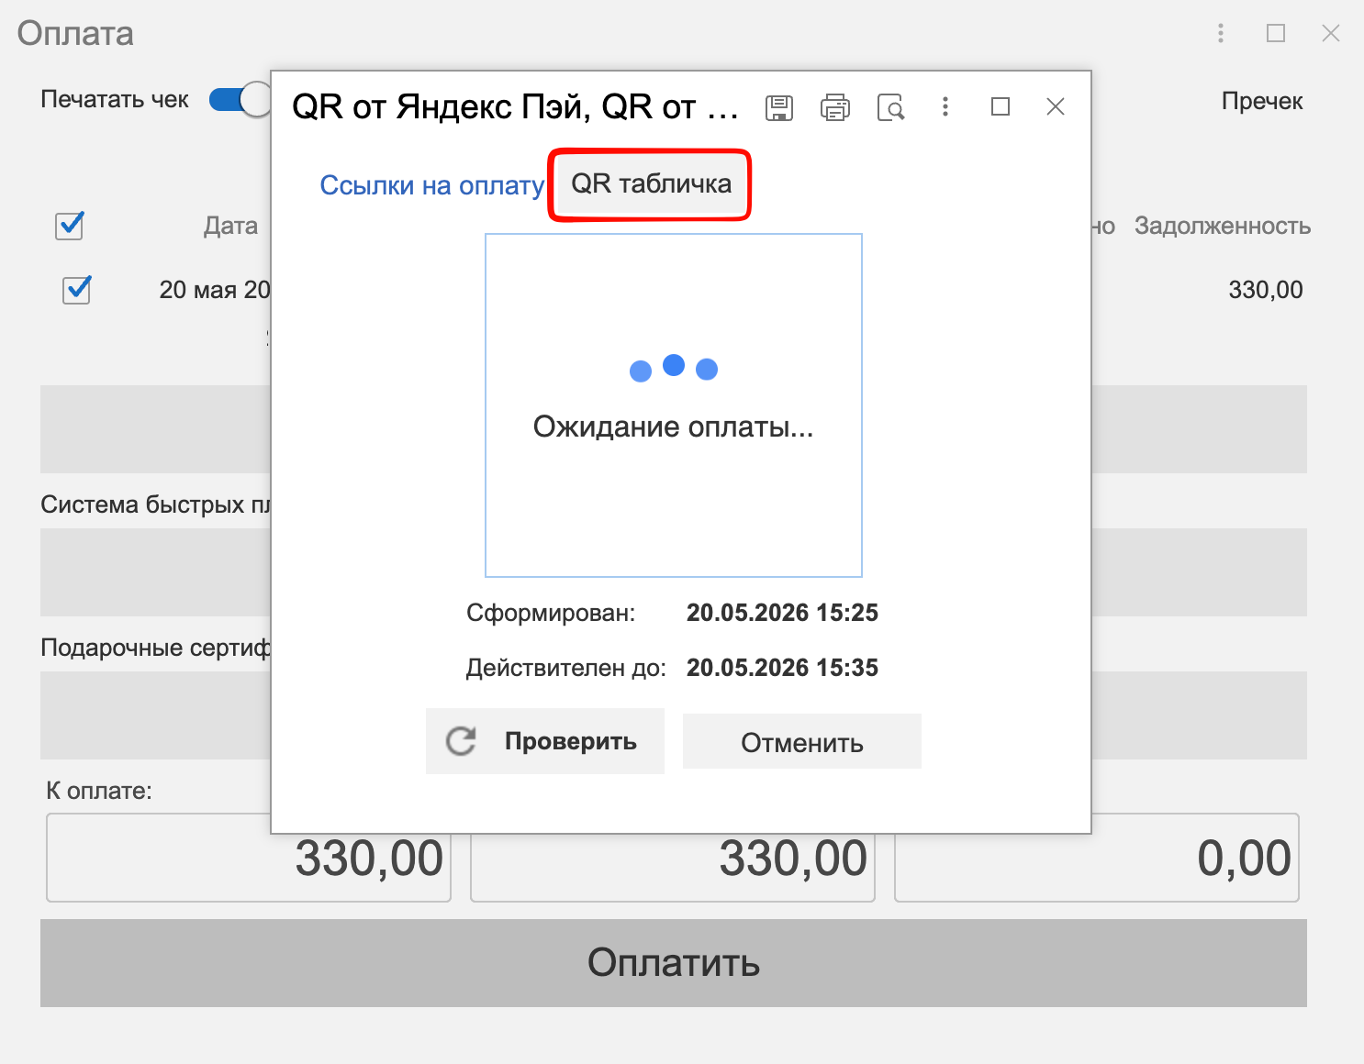Click the Пречек button in the Оплата window
1364x1064 pixels.
pos(1262,101)
